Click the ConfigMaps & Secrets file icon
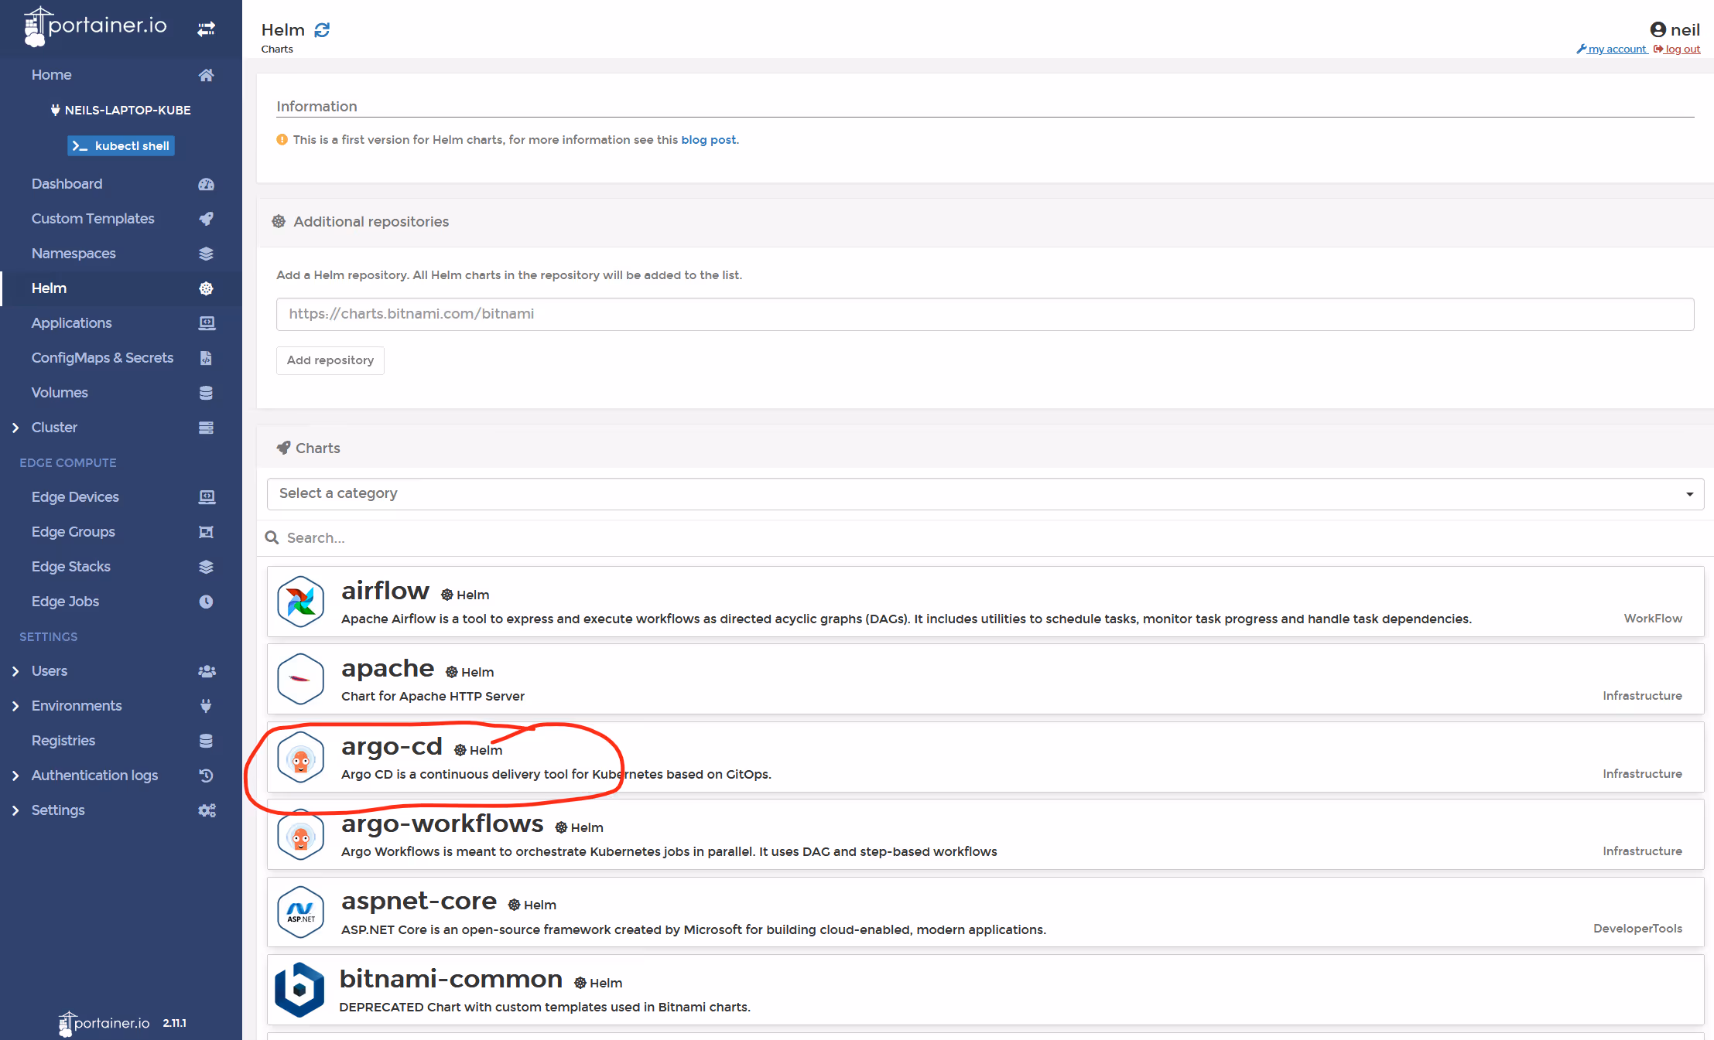Viewport: 1714px width, 1040px height. (x=206, y=358)
